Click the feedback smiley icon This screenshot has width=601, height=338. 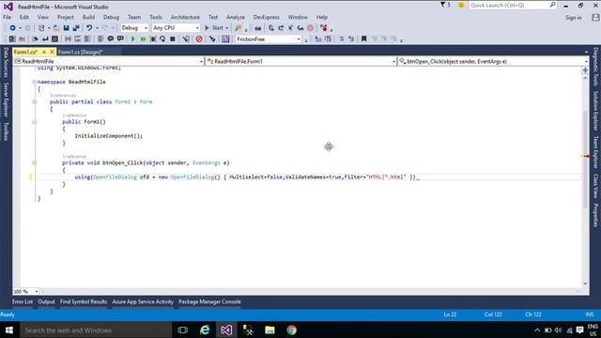pos(461,6)
